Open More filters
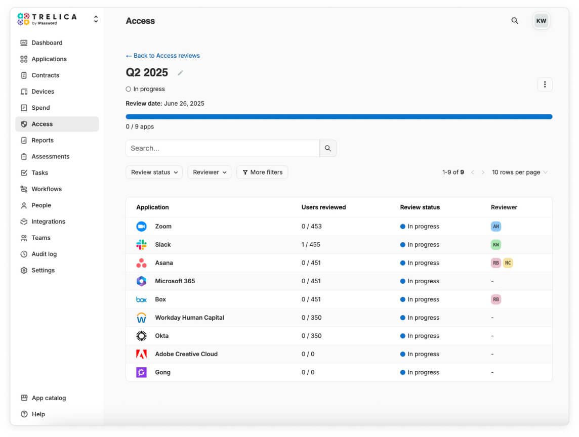Viewport: 579px width, 437px height. pyautogui.click(x=262, y=172)
